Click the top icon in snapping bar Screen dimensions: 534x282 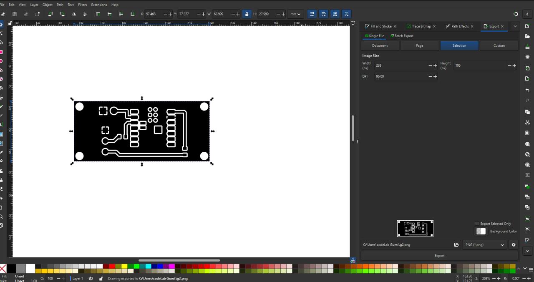point(516,14)
